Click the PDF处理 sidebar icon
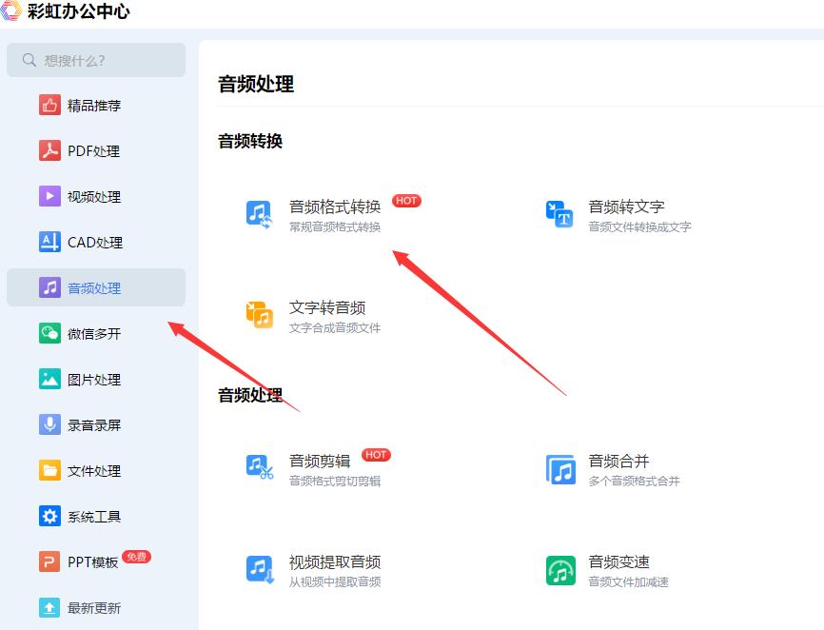This screenshot has width=824, height=630. [x=49, y=150]
